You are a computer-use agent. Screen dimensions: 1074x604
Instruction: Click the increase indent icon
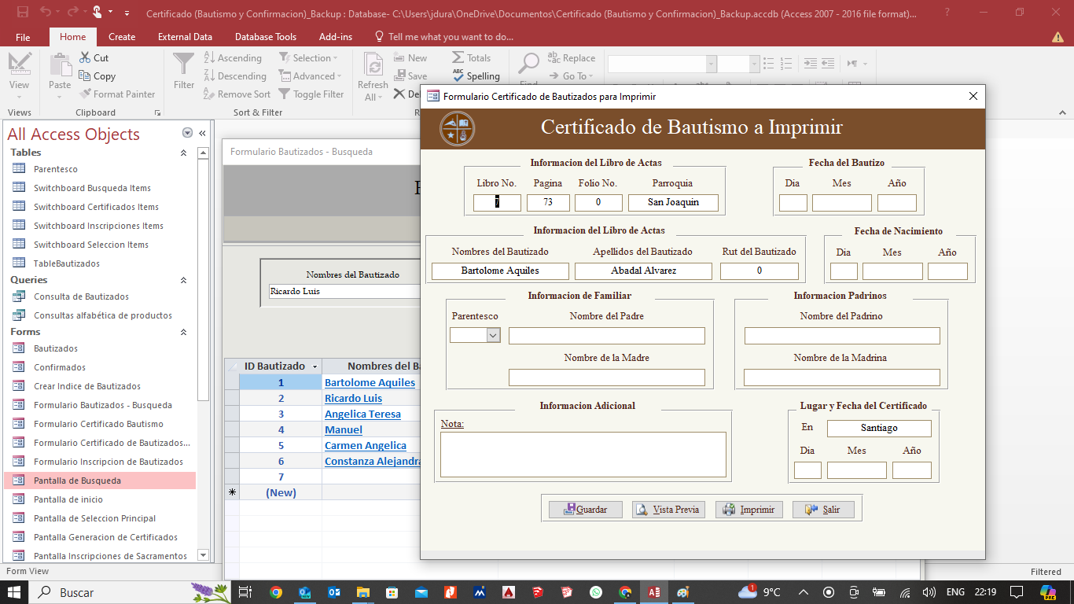coord(827,64)
